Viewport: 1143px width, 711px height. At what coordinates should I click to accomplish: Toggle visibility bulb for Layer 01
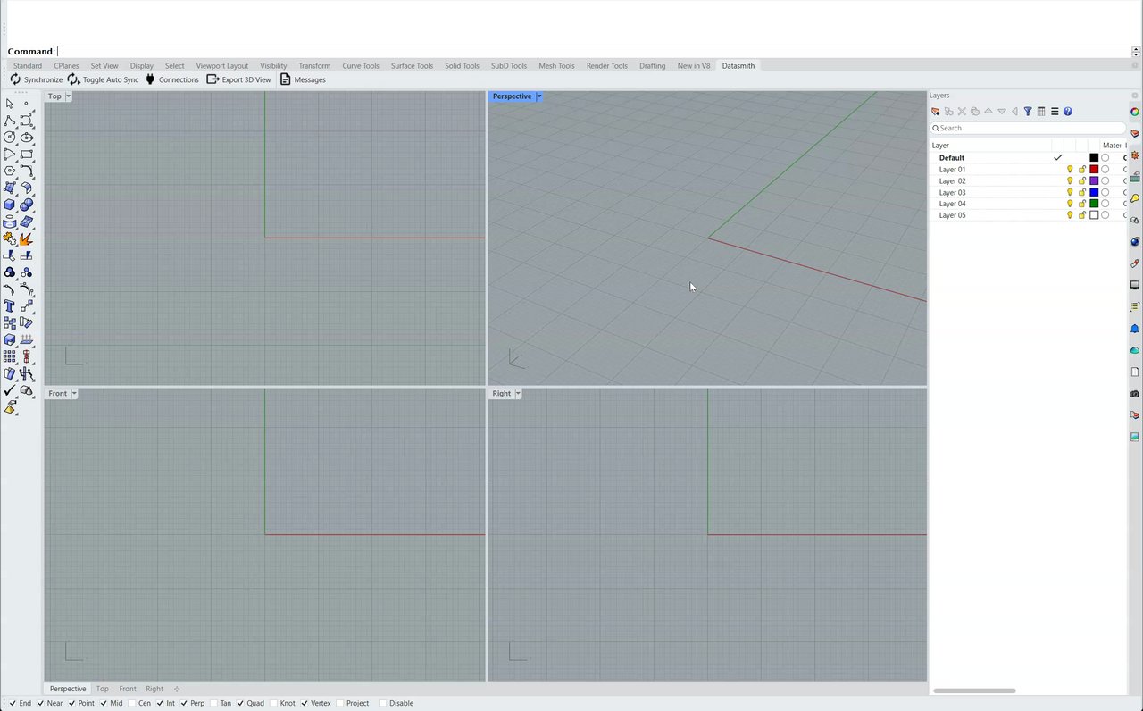1070,169
